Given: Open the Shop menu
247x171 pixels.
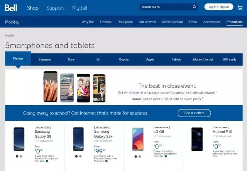Looking at the screenshot, I should pos(33,8).
